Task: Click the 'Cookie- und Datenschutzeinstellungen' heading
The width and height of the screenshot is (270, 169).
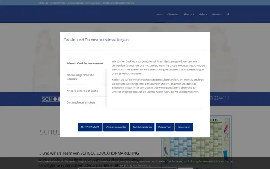Action: 96,40
